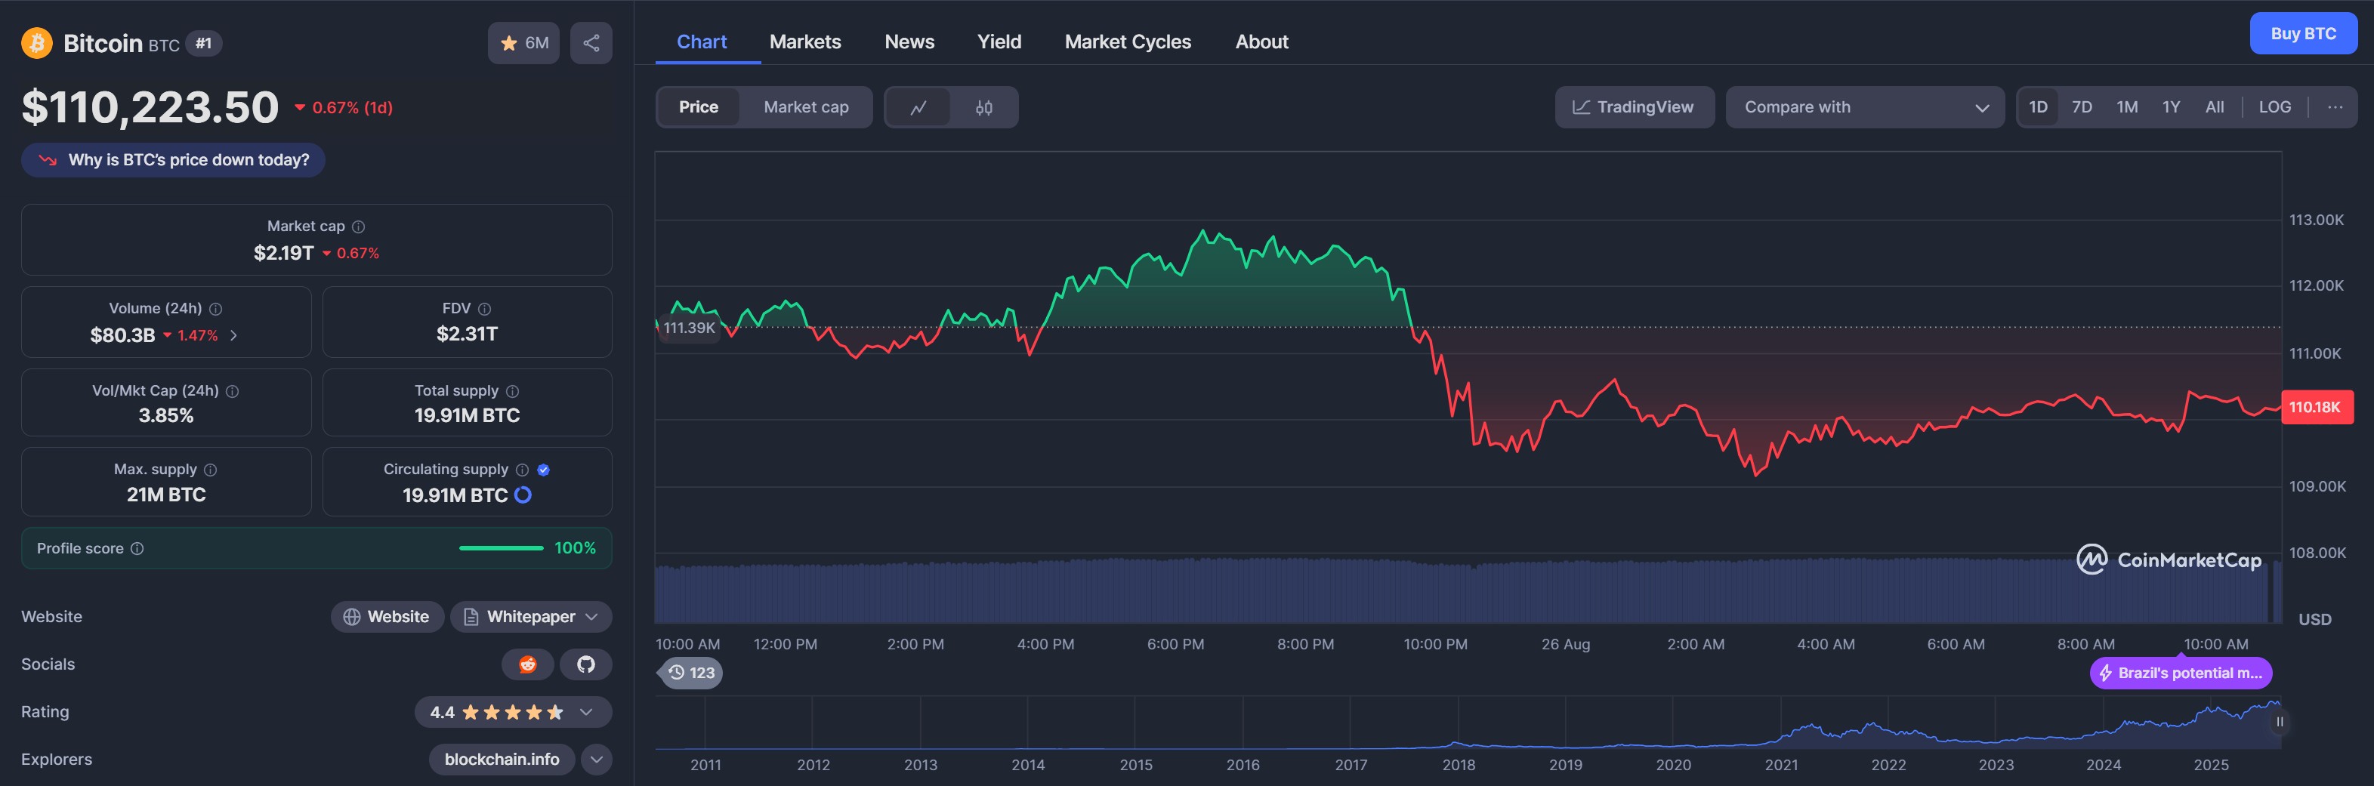The image size is (2374, 786).
Task: Expand the explorers list chevron
Action: (596, 760)
